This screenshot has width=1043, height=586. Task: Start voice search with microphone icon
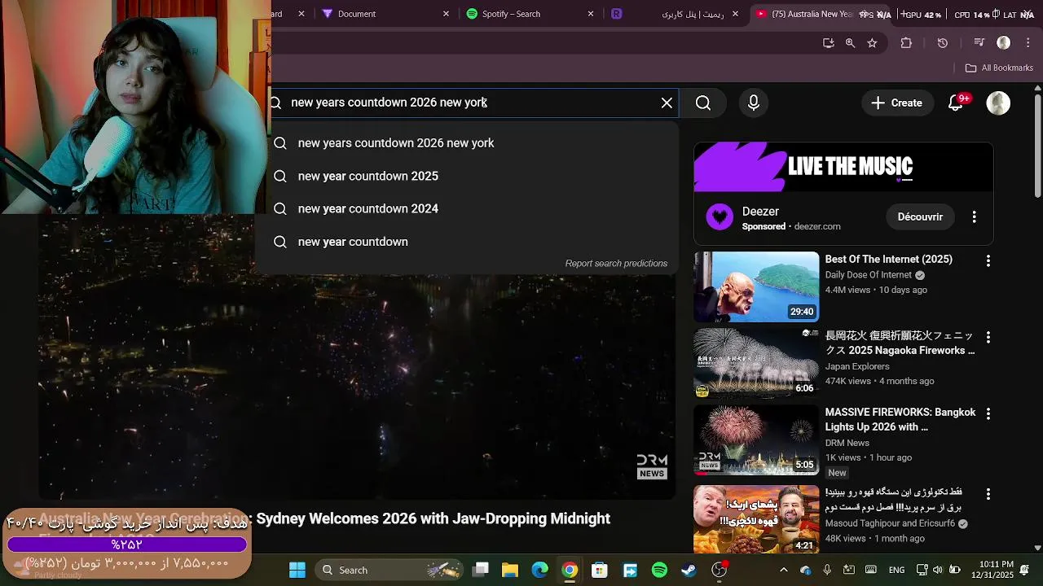coord(754,103)
